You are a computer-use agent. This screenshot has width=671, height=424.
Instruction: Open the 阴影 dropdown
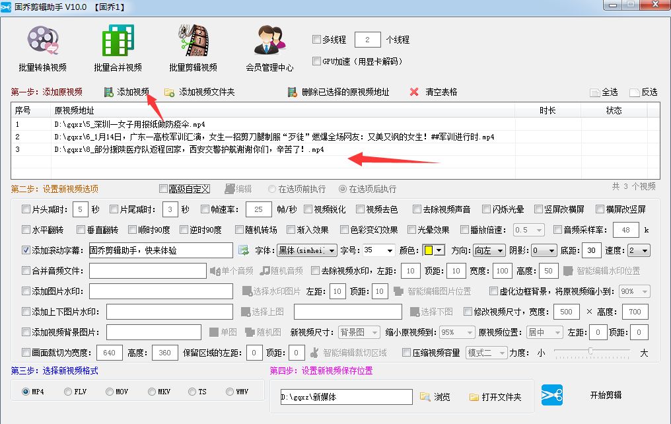[x=544, y=250]
